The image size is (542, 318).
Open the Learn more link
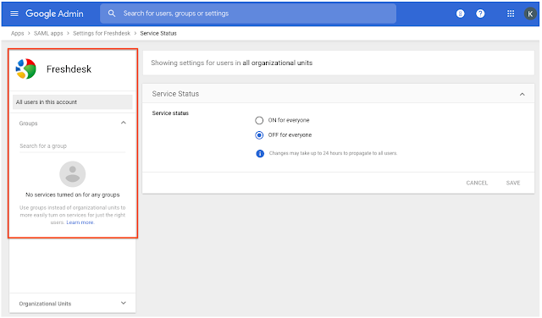tap(80, 222)
